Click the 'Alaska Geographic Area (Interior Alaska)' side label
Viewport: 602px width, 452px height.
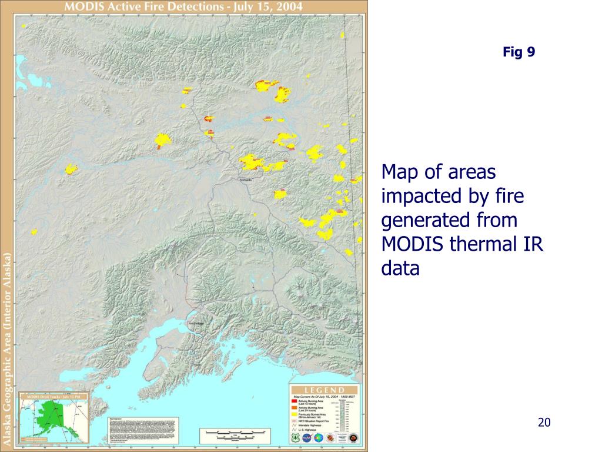[x=6, y=348]
